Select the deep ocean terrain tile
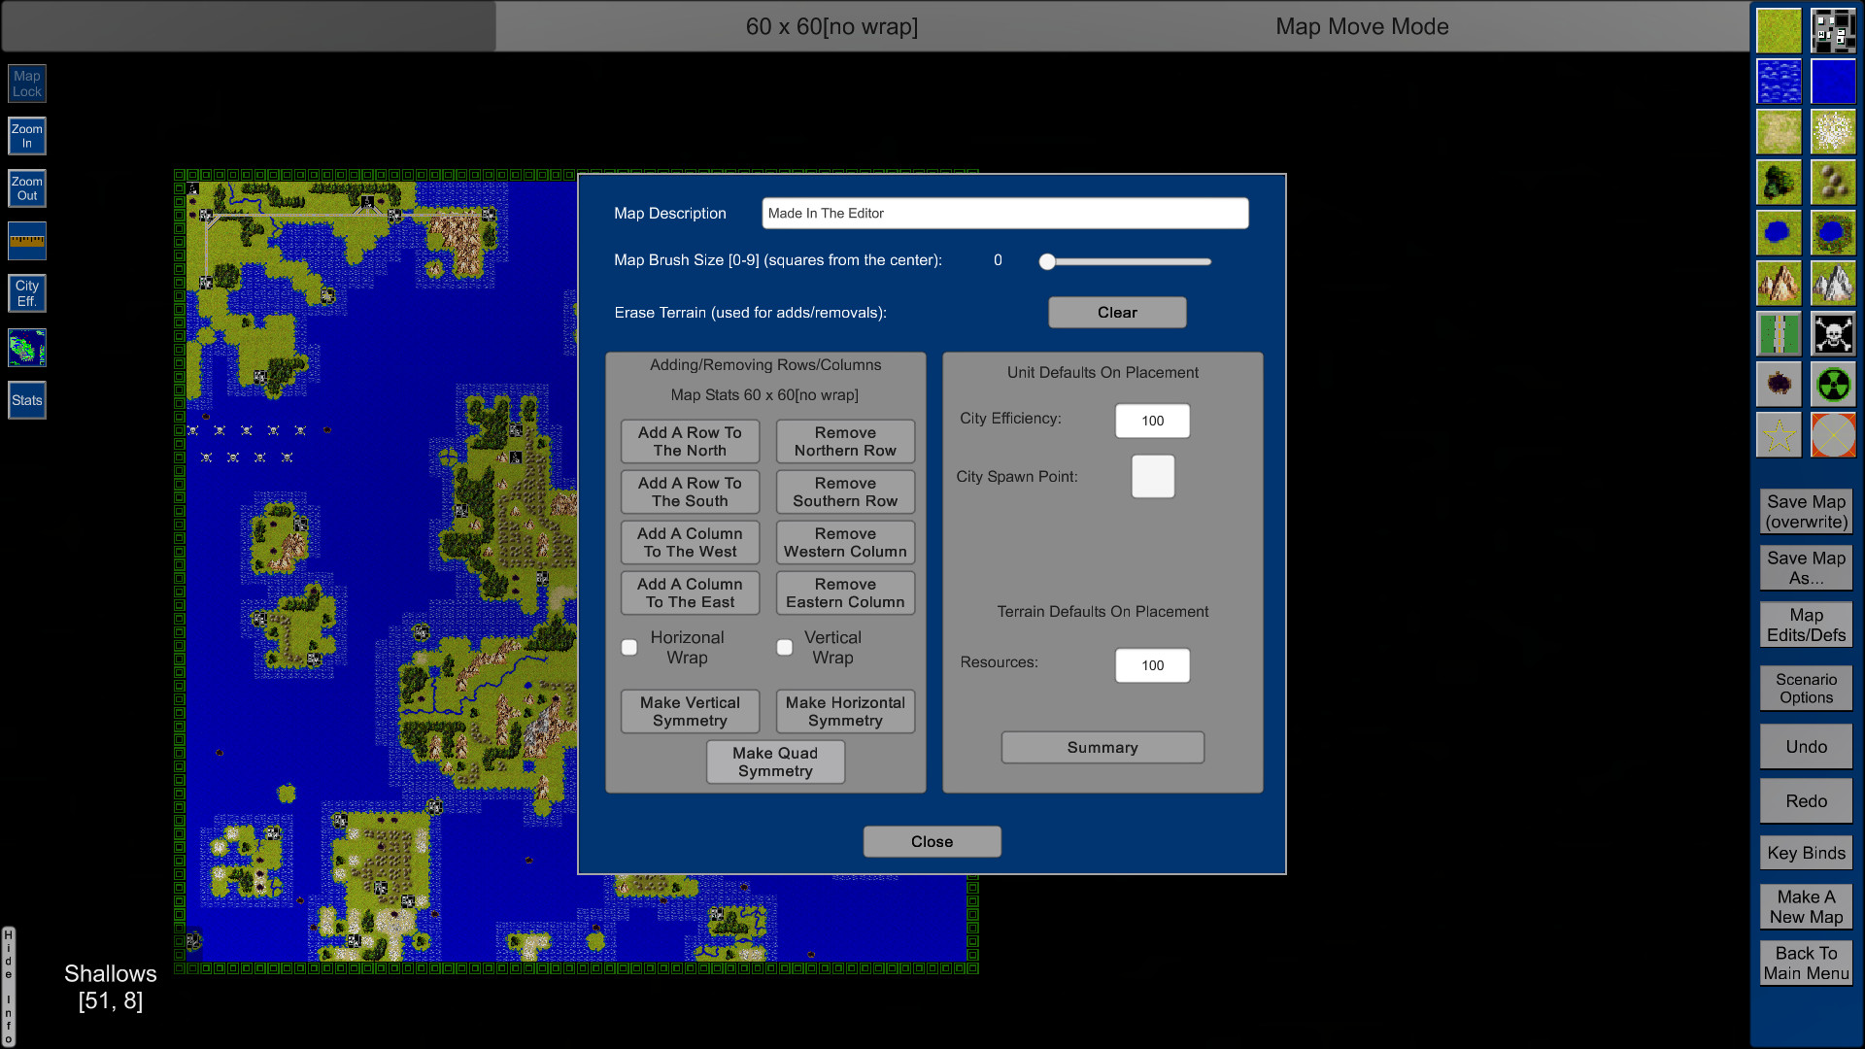This screenshot has width=1865, height=1049. [x=1833, y=81]
